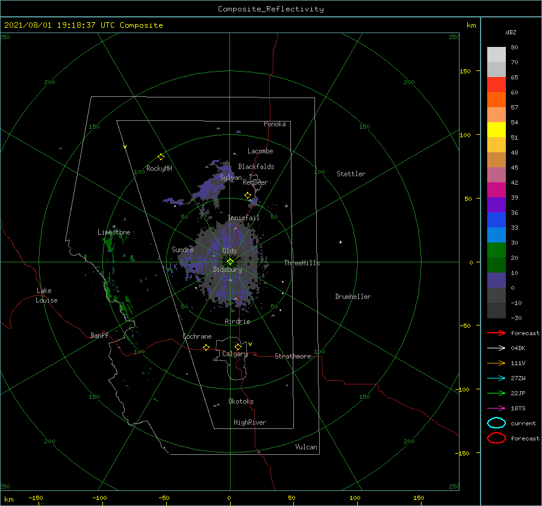Click the ThreeHills label

[302, 263]
